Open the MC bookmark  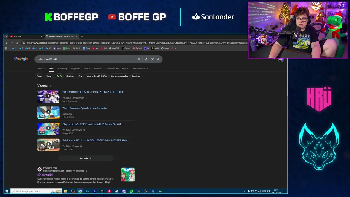click(x=95, y=48)
